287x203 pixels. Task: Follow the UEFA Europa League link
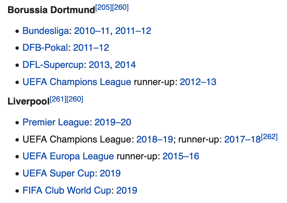[68, 156]
